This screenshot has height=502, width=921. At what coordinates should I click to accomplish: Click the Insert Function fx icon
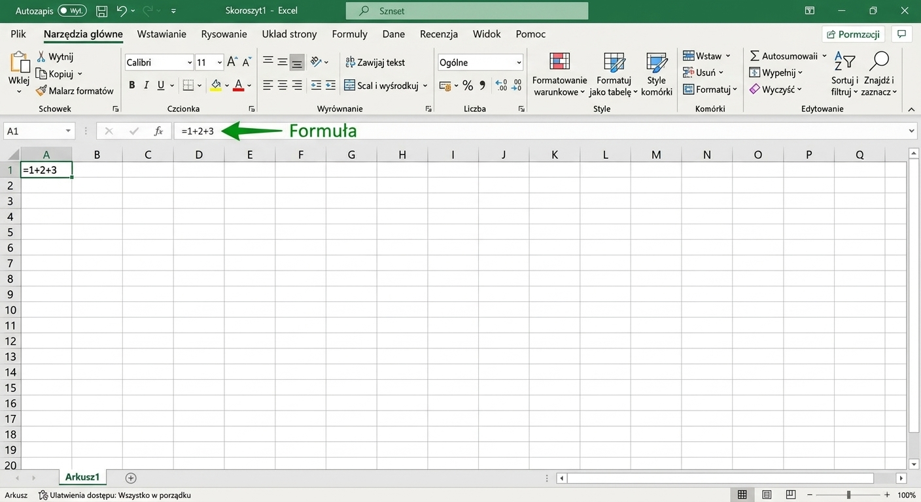pos(158,131)
